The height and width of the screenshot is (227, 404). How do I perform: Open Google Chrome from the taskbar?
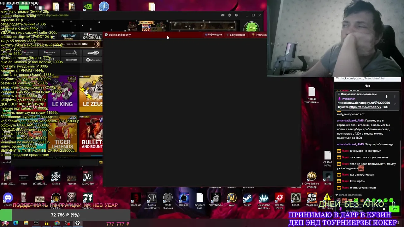(57, 223)
